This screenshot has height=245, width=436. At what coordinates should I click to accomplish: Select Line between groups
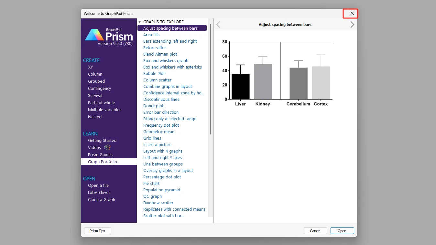(163, 164)
